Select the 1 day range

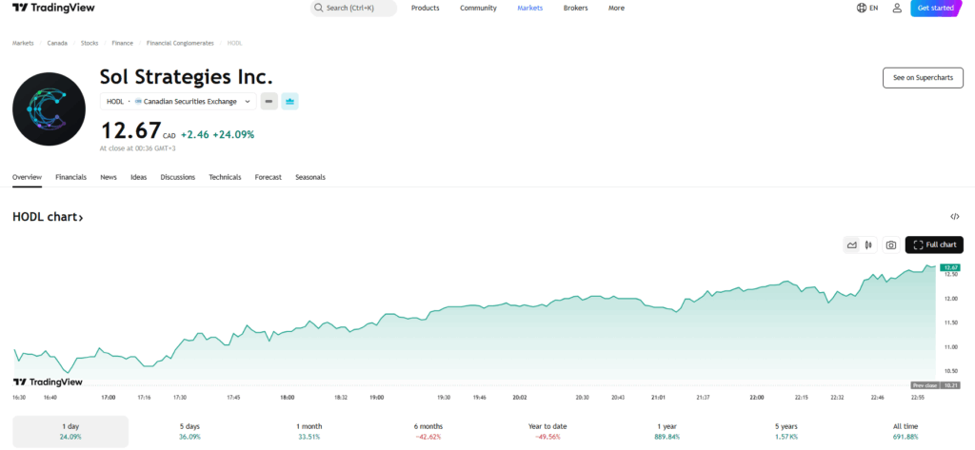pyautogui.click(x=70, y=431)
